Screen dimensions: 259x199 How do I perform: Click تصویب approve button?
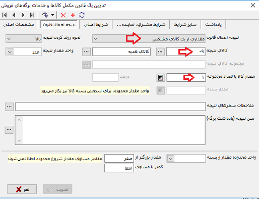[x=57, y=189]
